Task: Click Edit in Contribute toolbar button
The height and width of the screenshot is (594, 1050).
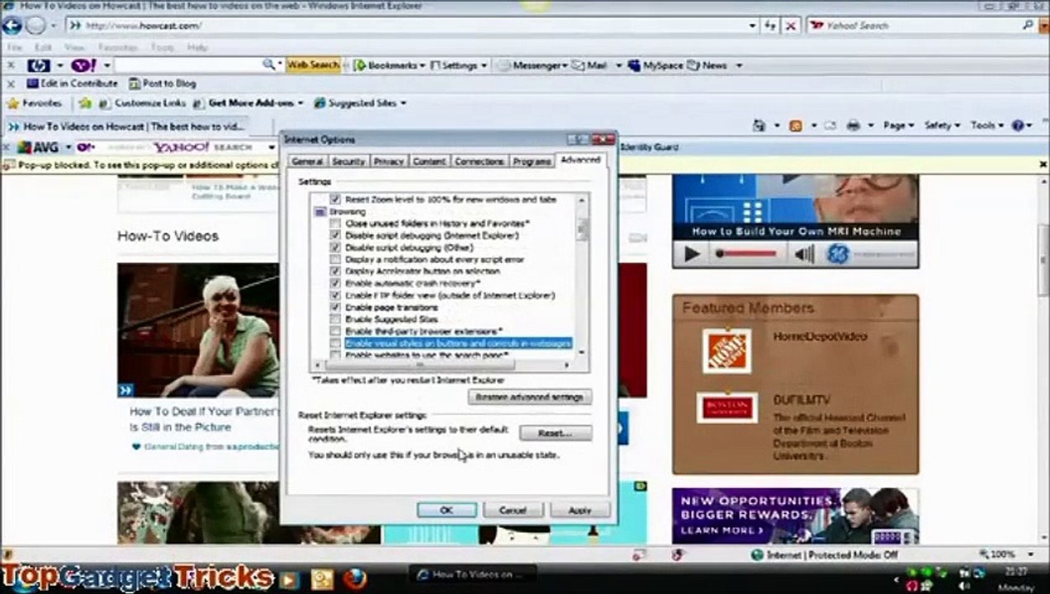Action: [73, 83]
